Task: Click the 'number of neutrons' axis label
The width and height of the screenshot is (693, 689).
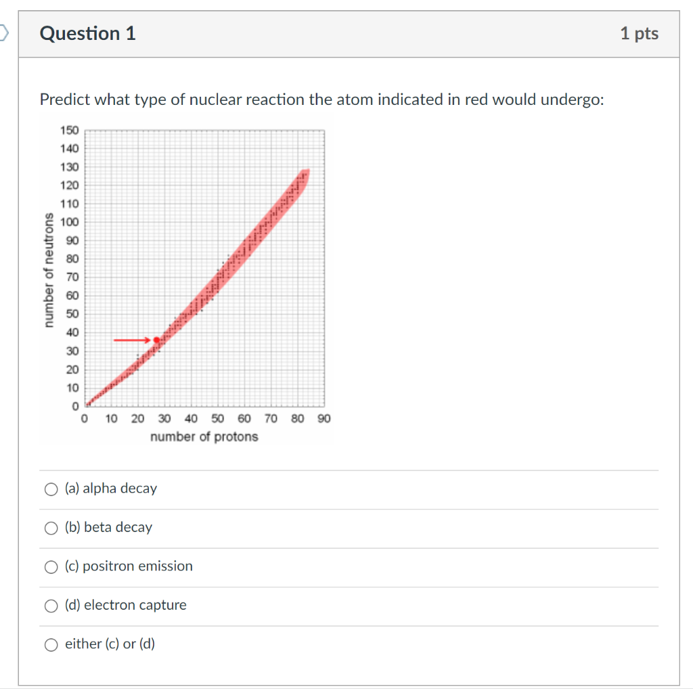Action: [49, 267]
